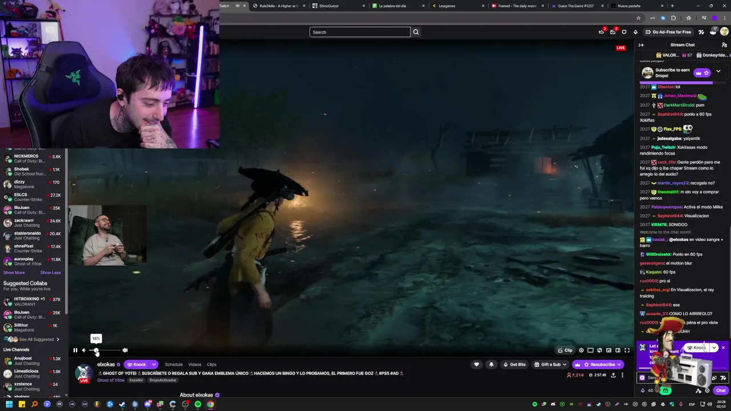Expand See All Suggested collabs
Image resolution: width=731 pixels, height=411 pixels.
(x=39, y=339)
